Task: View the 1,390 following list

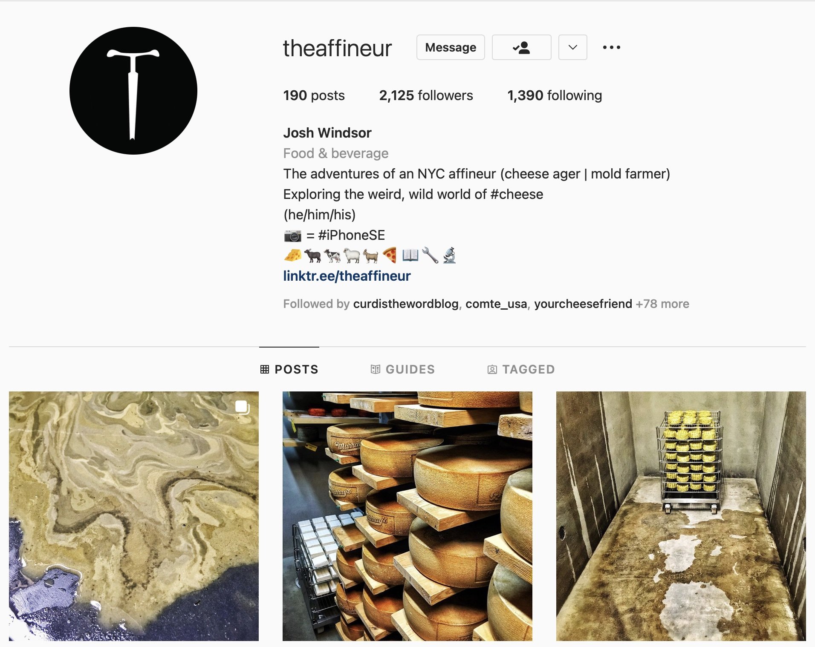Action: (x=555, y=95)
